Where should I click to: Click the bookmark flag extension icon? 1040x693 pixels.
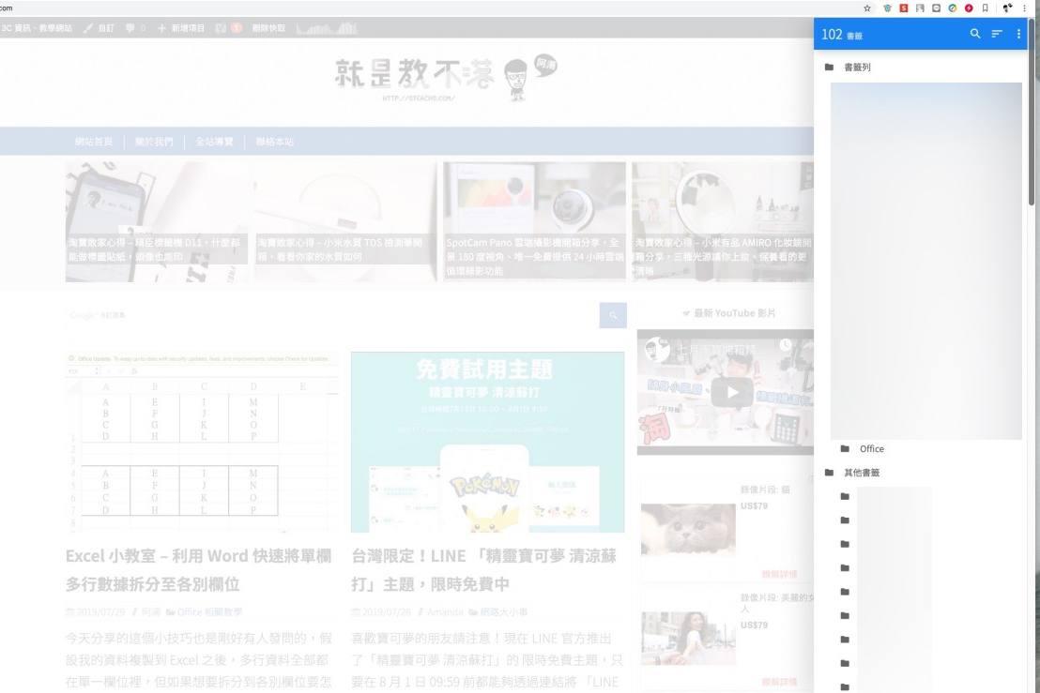[x=985, y=8]
